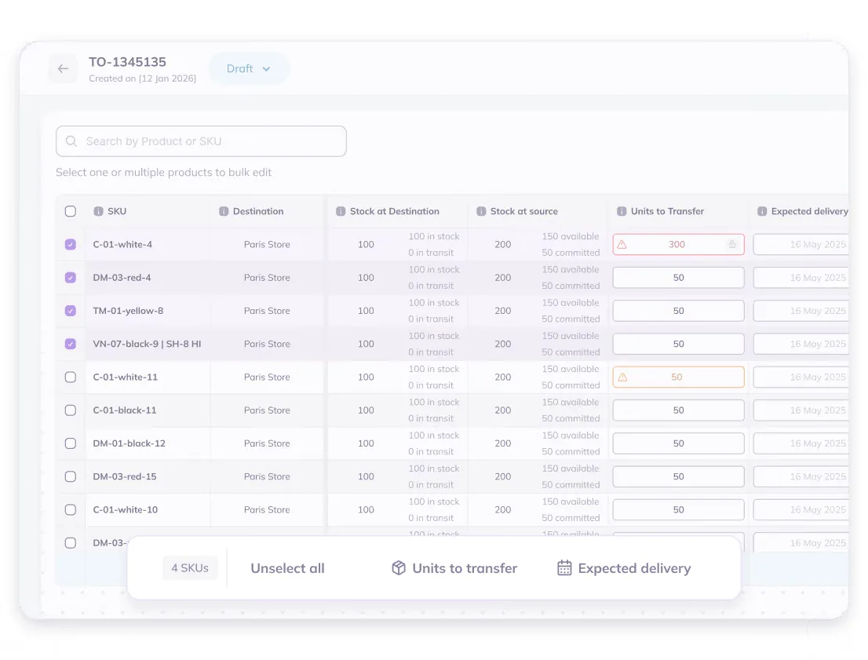Click 150 available in DM-03-red-15 row
This screenshot has width=868, height=660.
point(571,469)
